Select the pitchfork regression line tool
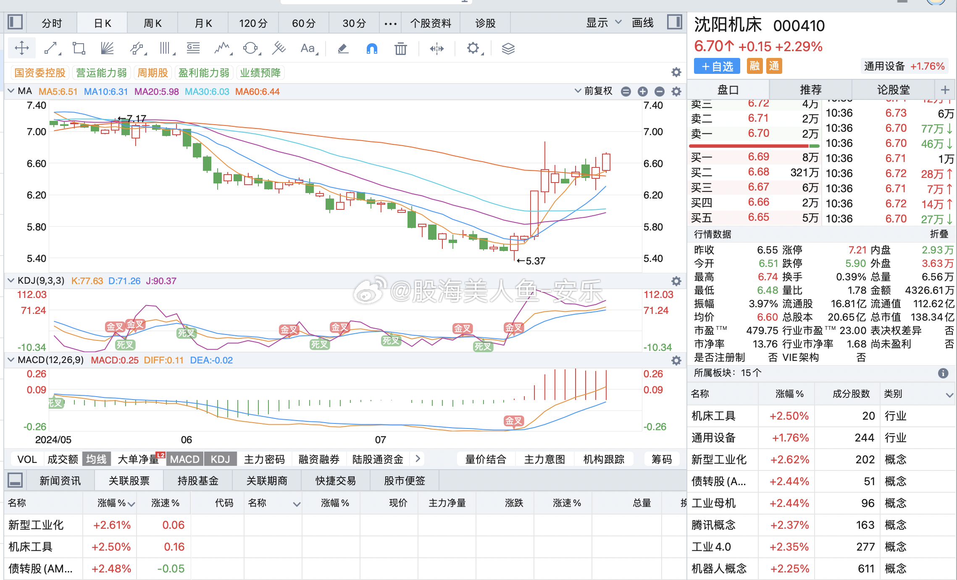The image size is (957, 580). tap(279, 48)
